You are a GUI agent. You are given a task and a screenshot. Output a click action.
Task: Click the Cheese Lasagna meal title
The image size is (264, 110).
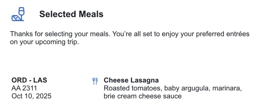(131, 80)
